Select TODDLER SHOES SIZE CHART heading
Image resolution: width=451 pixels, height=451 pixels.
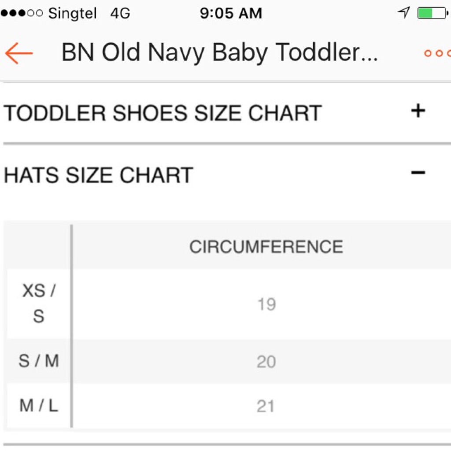click(163, 113)
